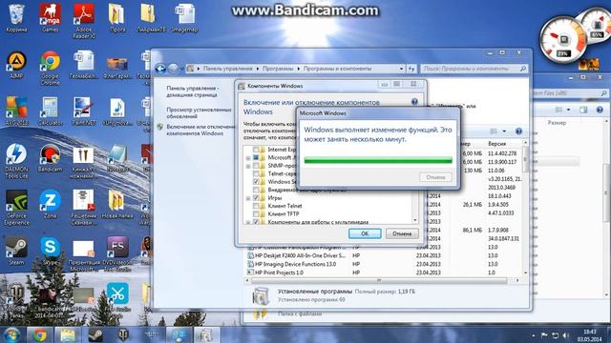
Task: Launch World of Tanks desktop shortcut
Action: coord(16,301)
